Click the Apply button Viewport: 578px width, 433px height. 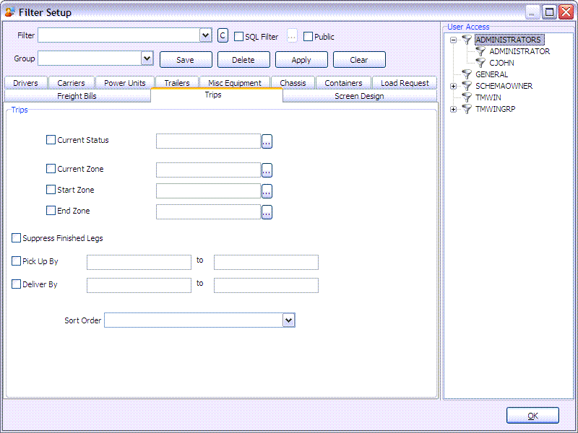tap(301, 59)
